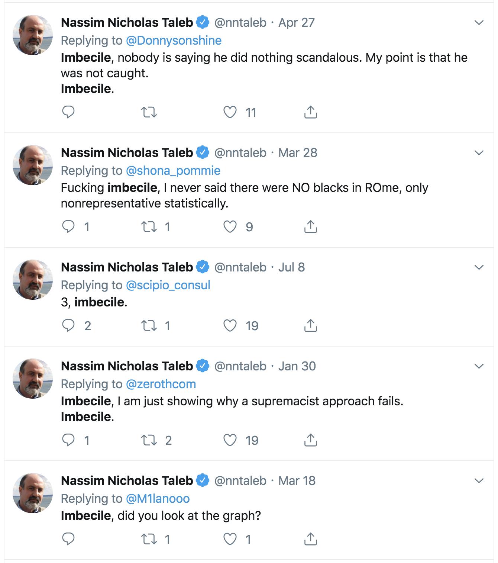Open the @zerothcom profile link
Viewport: 498px width, 563px height.
click(x=161, y=384)
